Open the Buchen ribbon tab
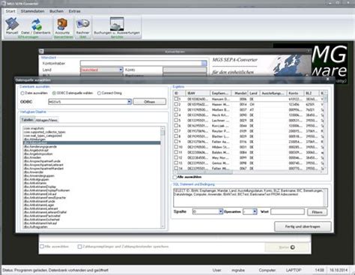 [x=56, y=11]
